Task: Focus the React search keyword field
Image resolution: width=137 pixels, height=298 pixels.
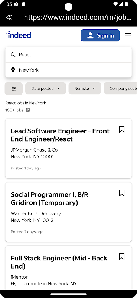Action: (68, 55)
